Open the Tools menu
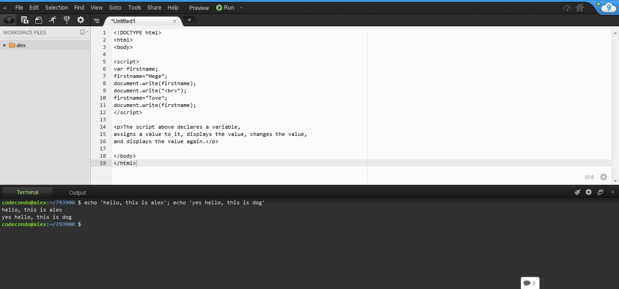 point(135,8)
